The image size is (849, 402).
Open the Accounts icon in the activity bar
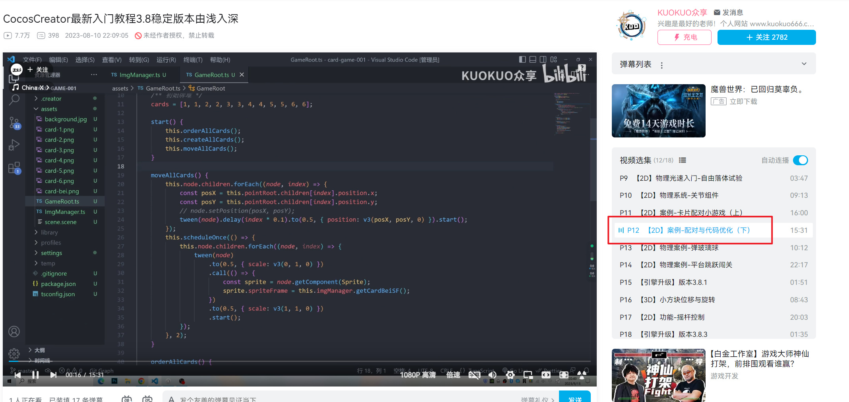[x=14, y=332]
